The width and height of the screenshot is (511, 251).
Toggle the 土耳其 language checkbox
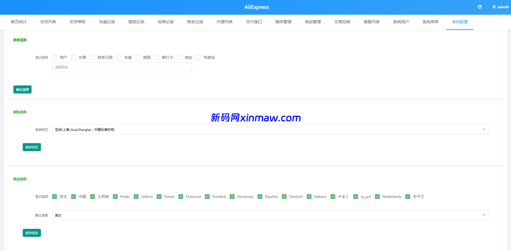pyautogui.click(x=92, y=196)
